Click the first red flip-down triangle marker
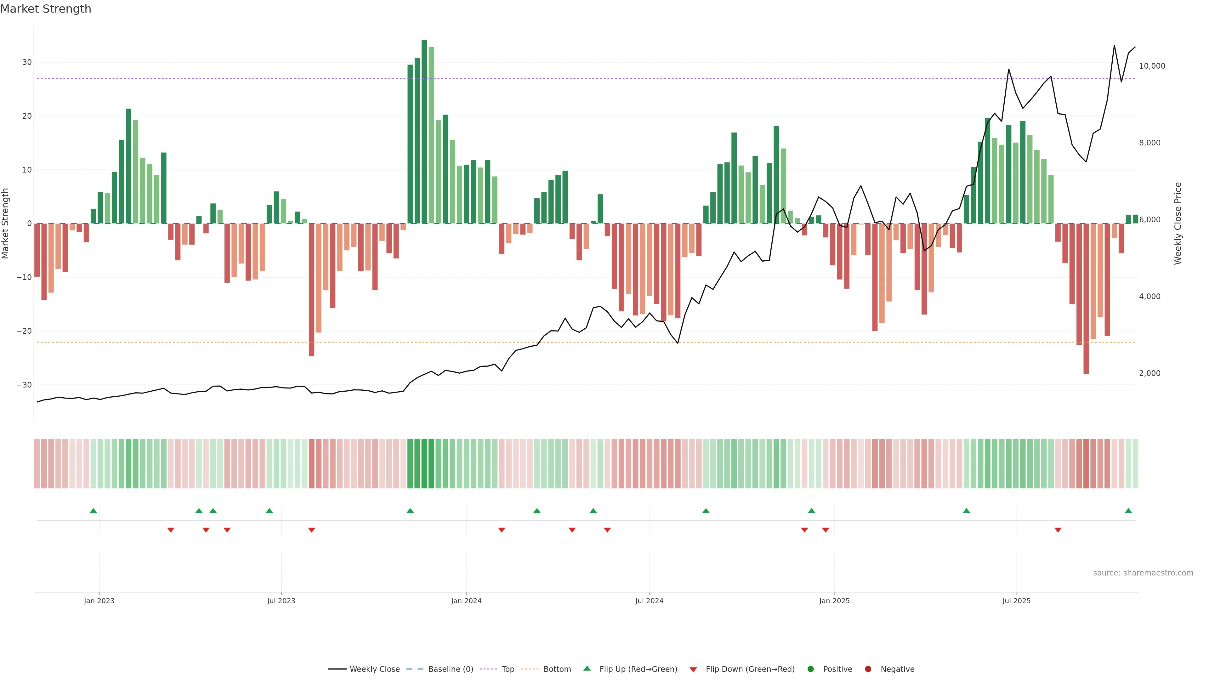 pos(171,530)
